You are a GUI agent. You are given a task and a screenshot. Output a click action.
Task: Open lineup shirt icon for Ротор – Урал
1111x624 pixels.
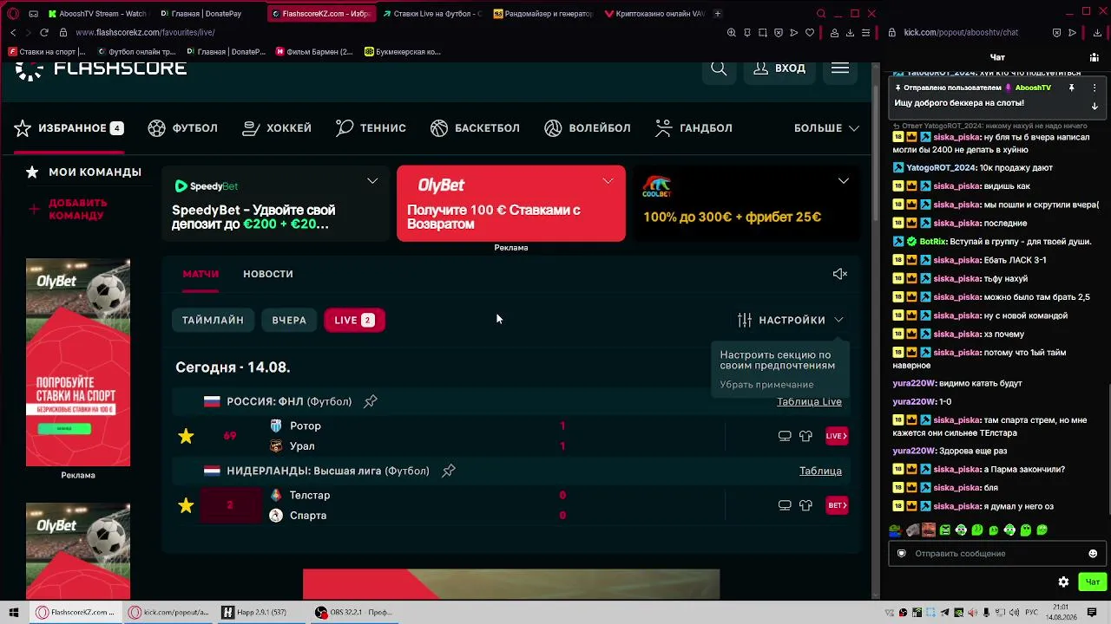(805, 436)
